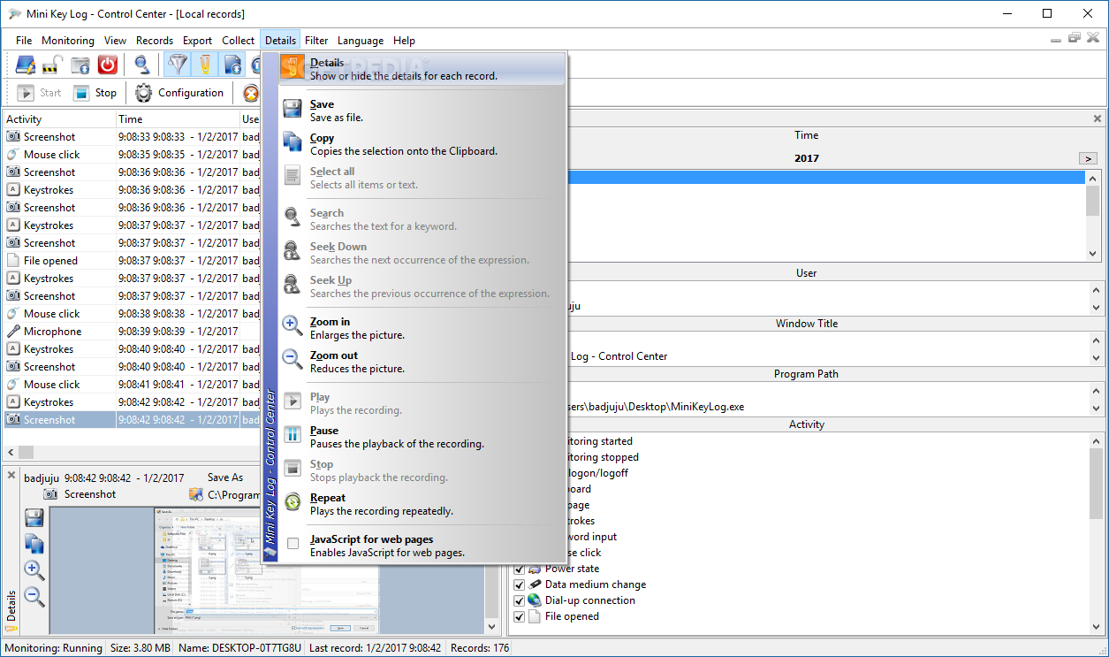Click the notebook with pencil toolbar icon
The width and height of the screenshot is (1109, 657).
click(x=25, y=65)
